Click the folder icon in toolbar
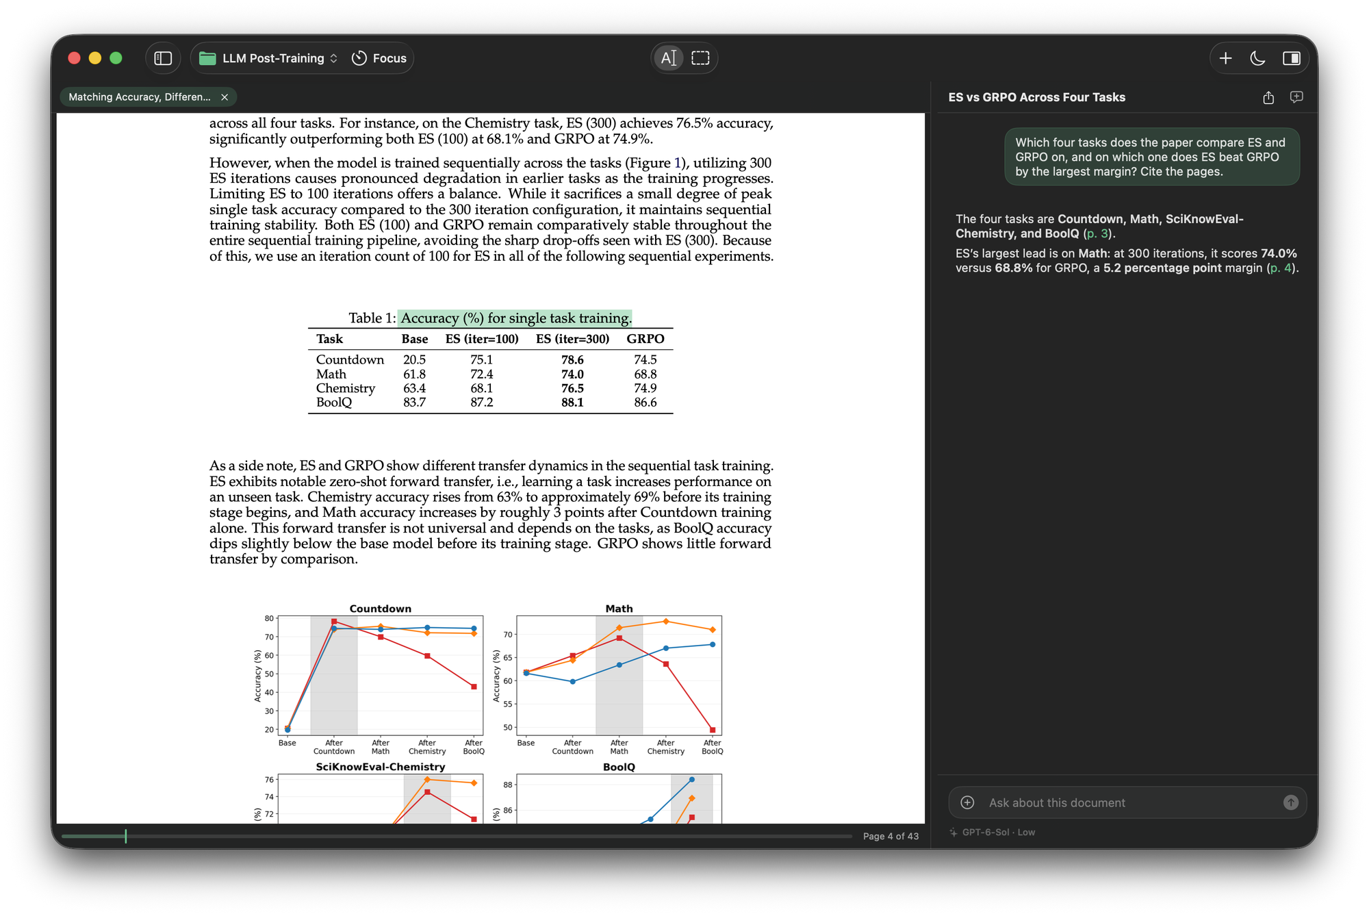The image size is (1369, 916). point(207,58)
